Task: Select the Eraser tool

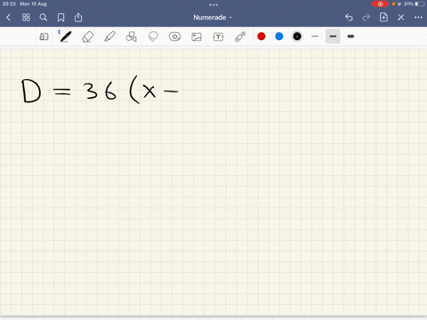Action: pos(88,36)
